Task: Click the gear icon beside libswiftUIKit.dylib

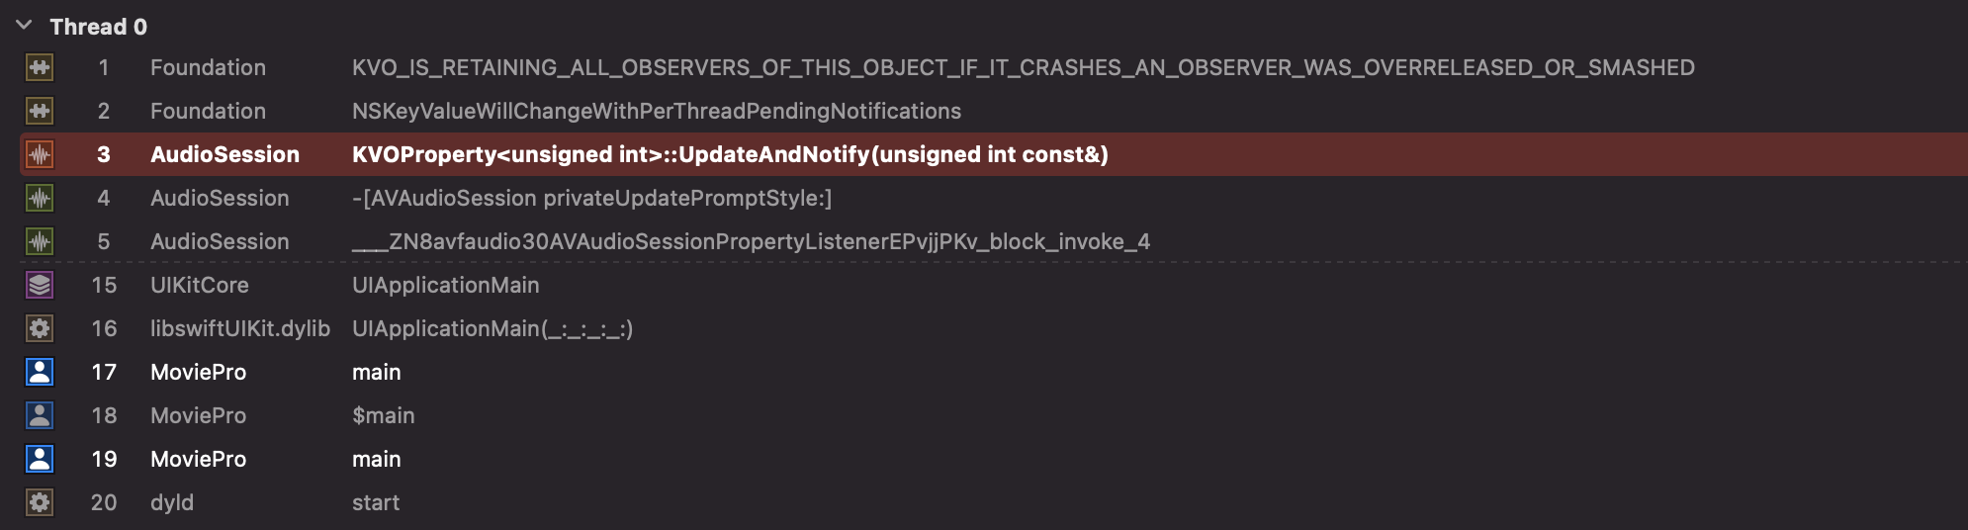Action: click(x=40, y=328)
